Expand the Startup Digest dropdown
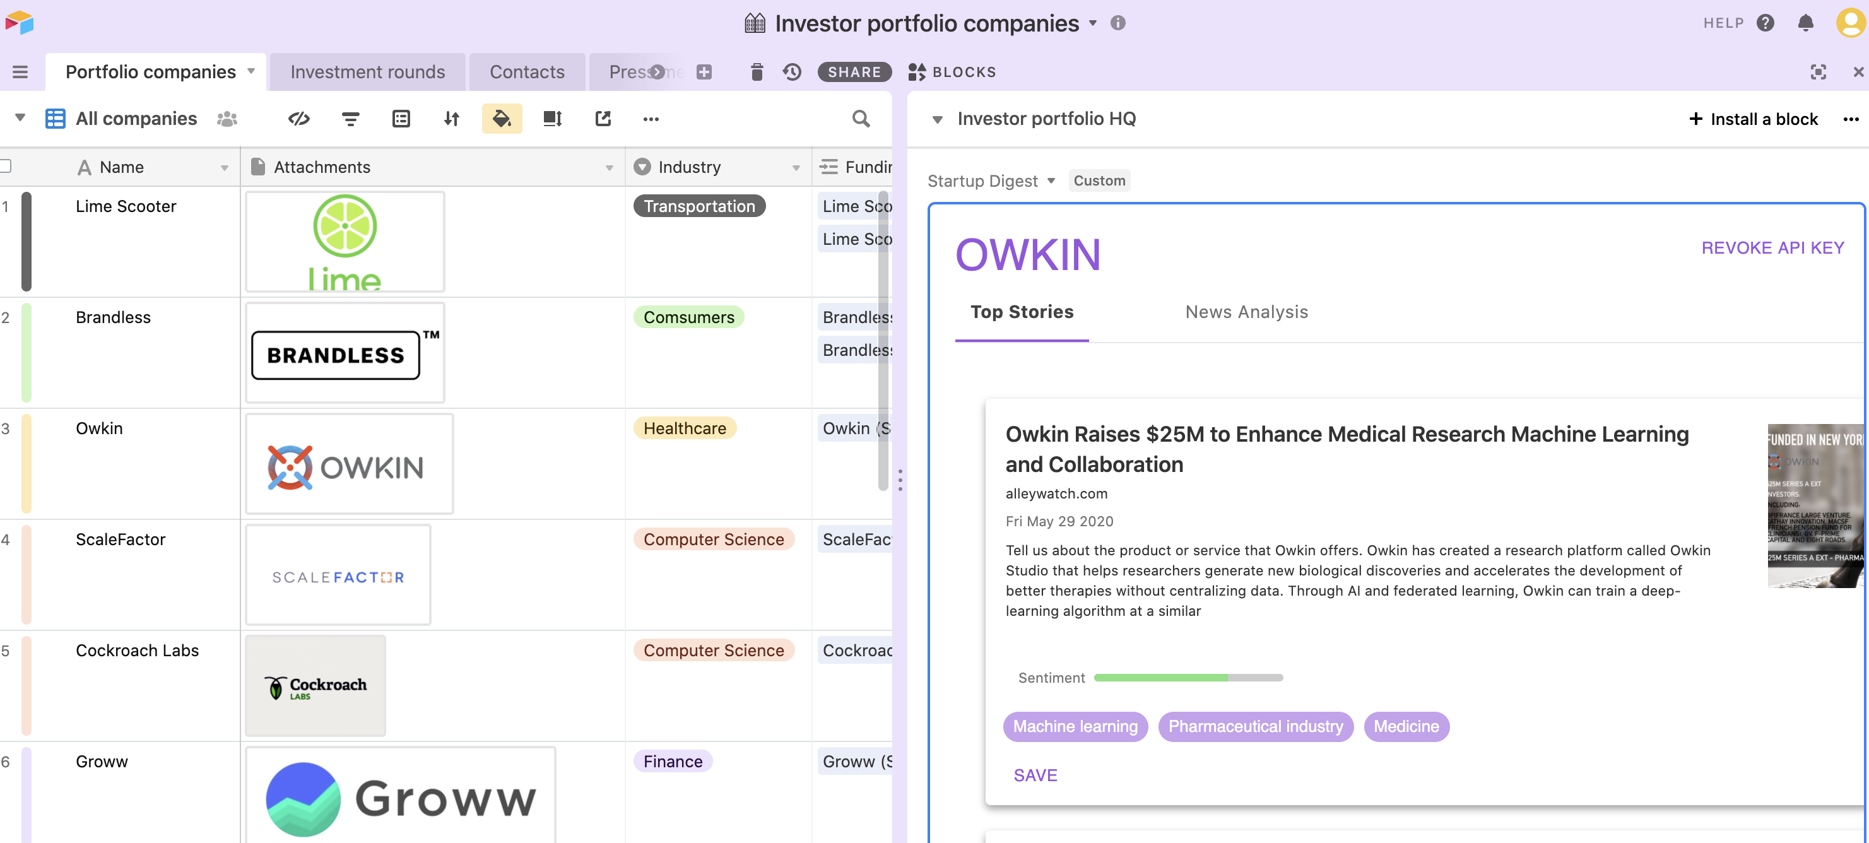The width and height of the screenshot is (1869, 843). tap(1050, 180)
